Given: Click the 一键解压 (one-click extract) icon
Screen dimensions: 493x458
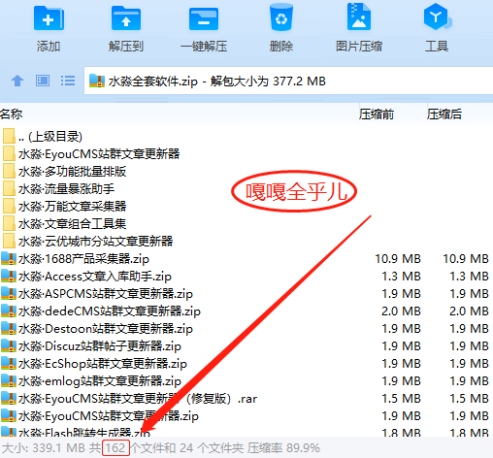Looking at the screenshot, I should tap(204, 18).
